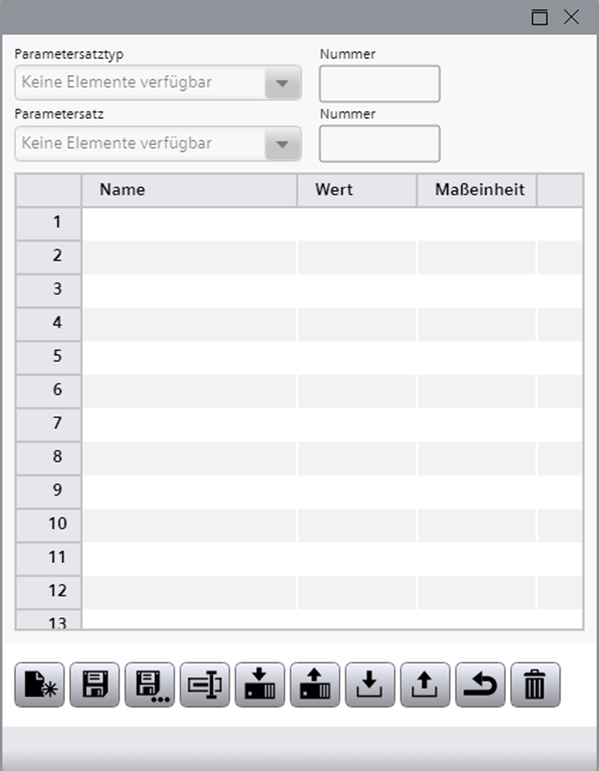
Task: Open the Parametersatztyp dropdown
Action: pyautogui.click(x=281, y=83)
